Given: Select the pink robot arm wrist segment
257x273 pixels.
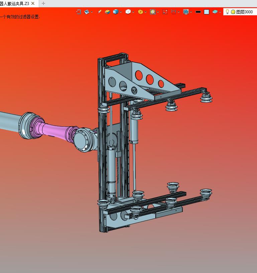Looking at the screenshot, I should point(54,130).
